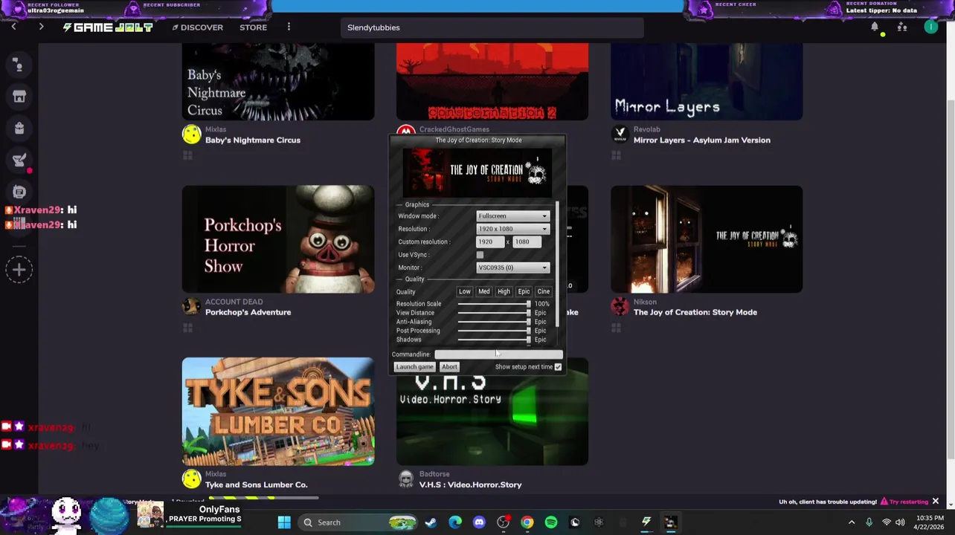The height and width of the screenshot is (535, 955).
Task: Open the chat icon in the left sidebar
Action: [x=19, y=192]
